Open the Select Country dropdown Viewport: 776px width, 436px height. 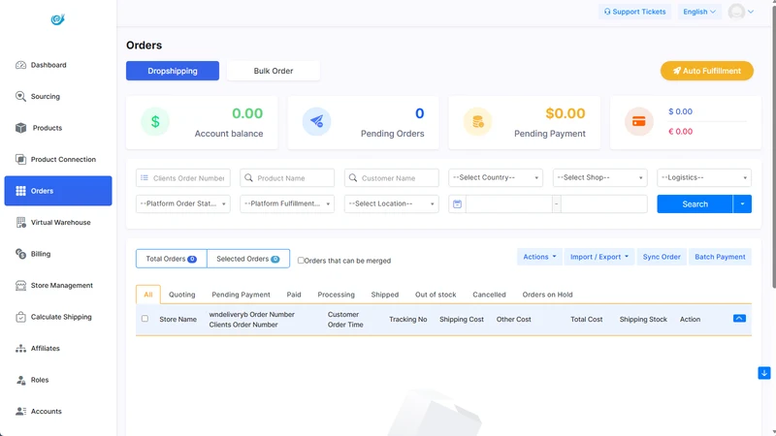point(496,177)
